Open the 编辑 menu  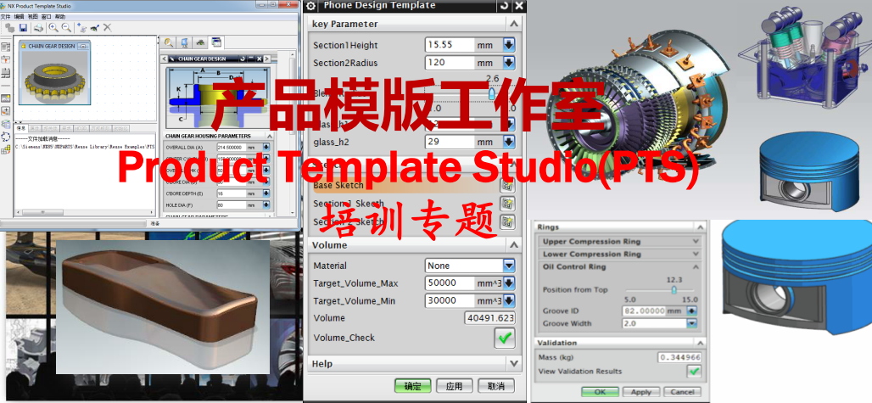pos(19,17)
